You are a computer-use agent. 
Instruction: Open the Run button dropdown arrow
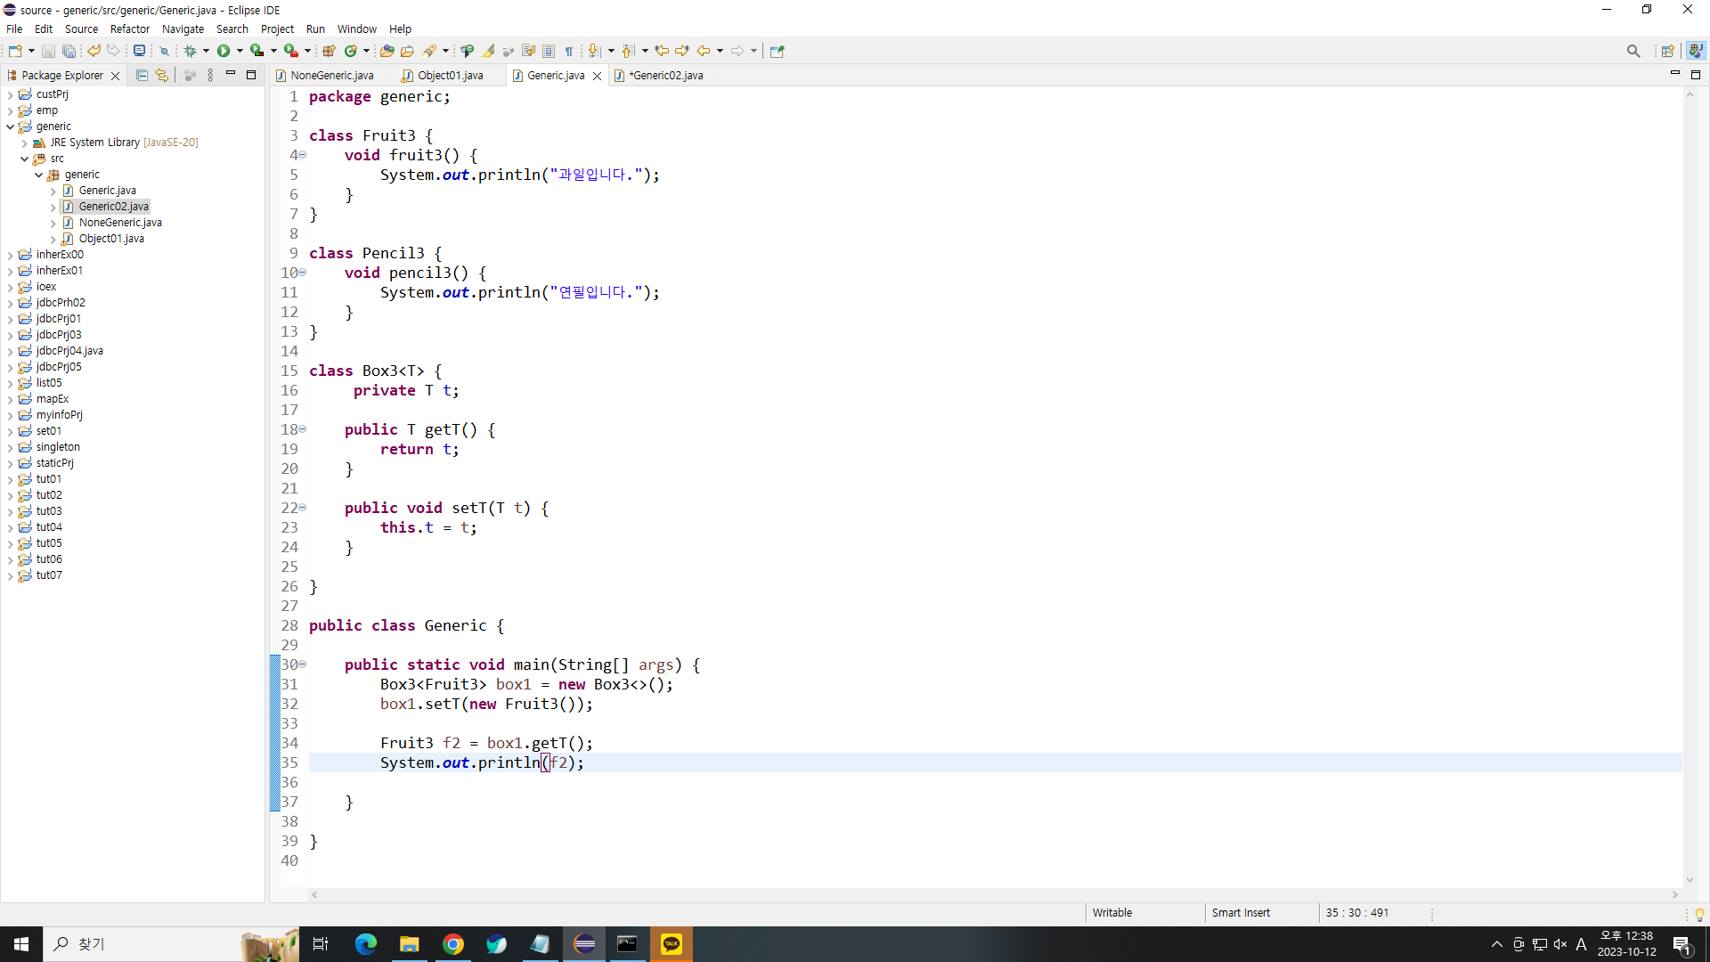[240, 51]
